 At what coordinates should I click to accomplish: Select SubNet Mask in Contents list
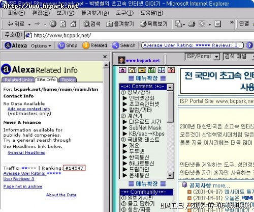pyautogui.click(x=145, y=128)
